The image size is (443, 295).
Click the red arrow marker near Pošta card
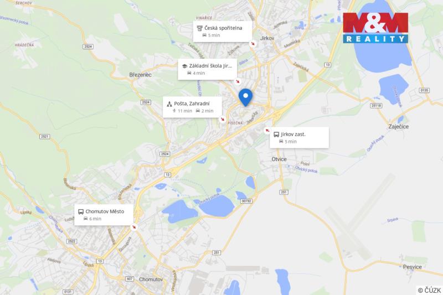pyautogui.click(x=223, y=120)
